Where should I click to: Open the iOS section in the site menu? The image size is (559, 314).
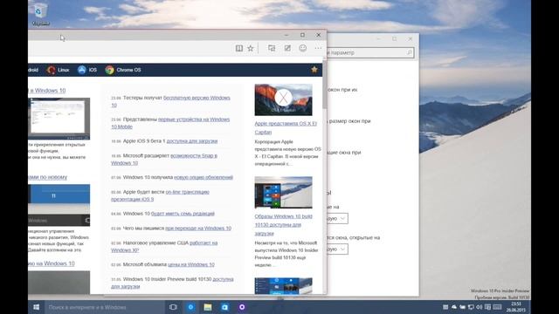tap(93, 70)
